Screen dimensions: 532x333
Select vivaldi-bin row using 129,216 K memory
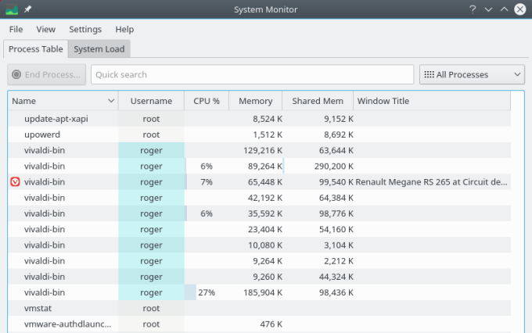pos(260,150)
